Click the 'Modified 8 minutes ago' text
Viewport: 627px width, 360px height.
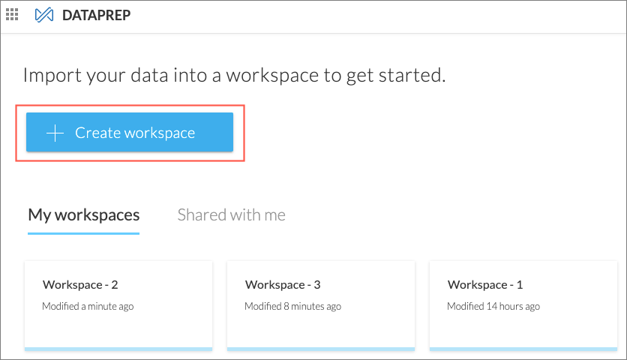[292, 306]
